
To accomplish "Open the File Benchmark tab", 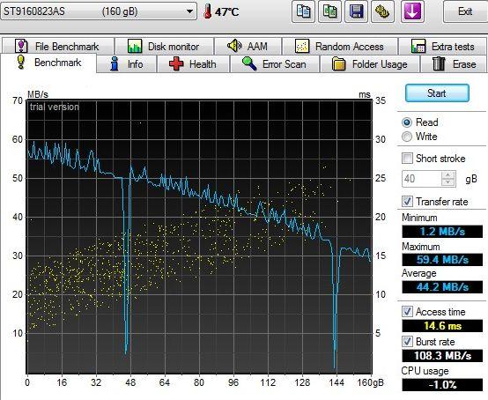I will coord(58,46).
